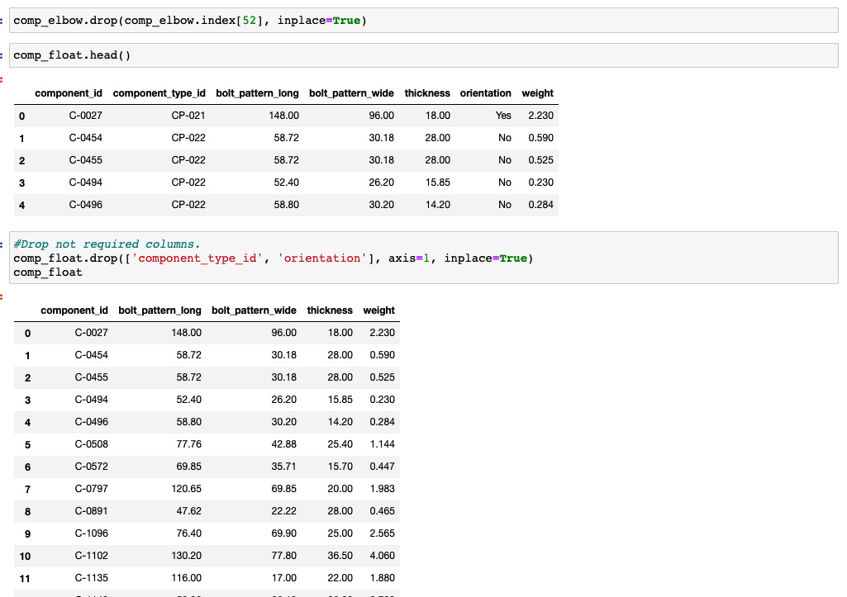Click the 1.983 weight value
The image size is (847, 597).
point(382,489)
